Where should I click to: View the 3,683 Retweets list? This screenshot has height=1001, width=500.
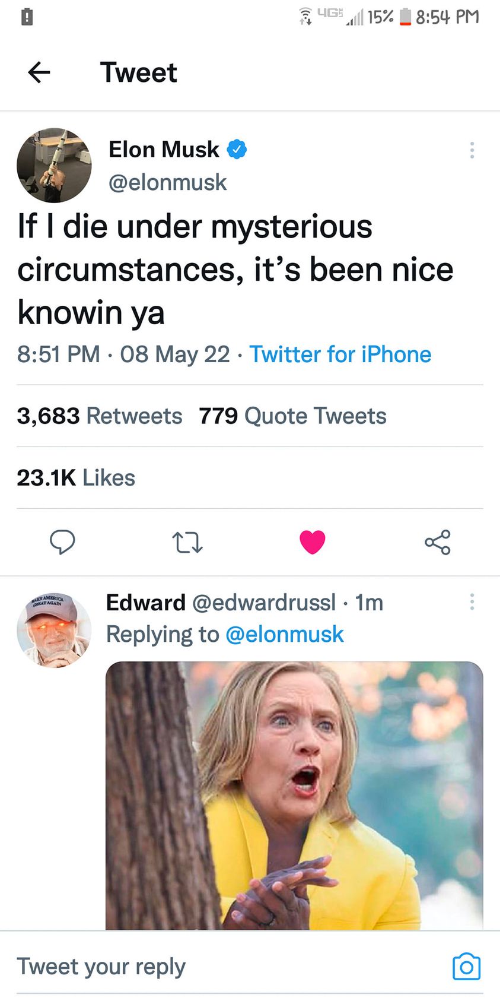point(100,416)
